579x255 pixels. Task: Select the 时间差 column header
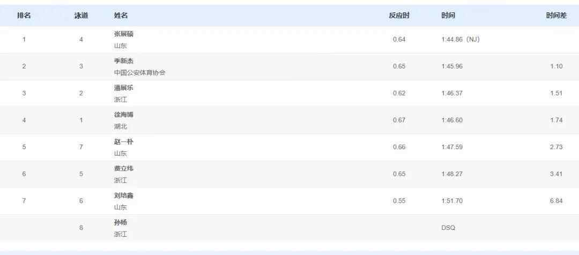pos(556,16)
